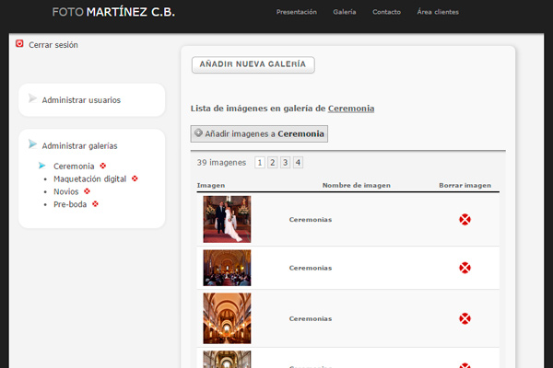Screen dimensions: 553x368
Task: Click the Añadir Nueva Galería button
Action: tap(253, 64)
